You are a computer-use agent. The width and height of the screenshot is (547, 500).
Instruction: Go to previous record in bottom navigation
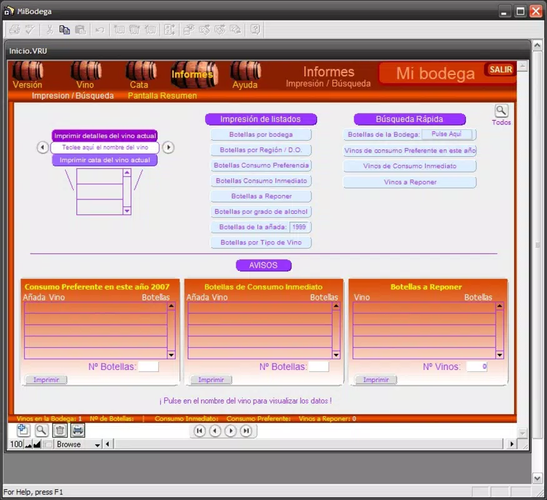[215, 431]
